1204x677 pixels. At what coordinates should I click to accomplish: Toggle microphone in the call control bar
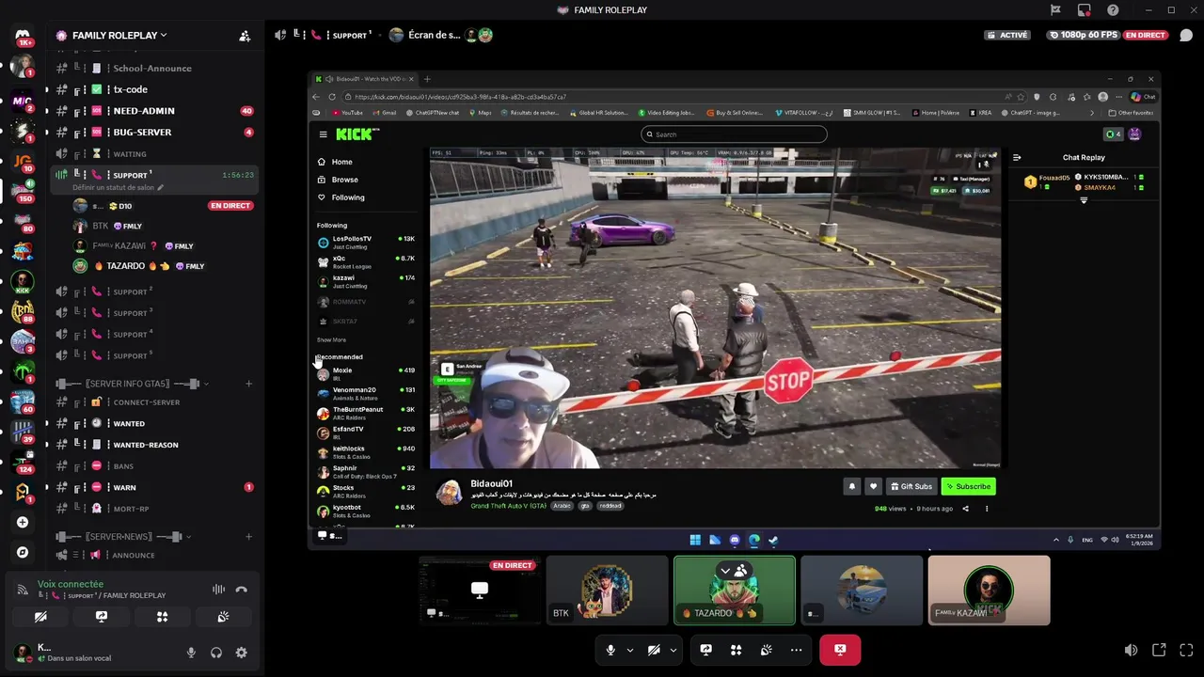point(610,650)
